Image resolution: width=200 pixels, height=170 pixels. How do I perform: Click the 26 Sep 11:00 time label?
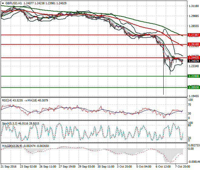[48, 167]
